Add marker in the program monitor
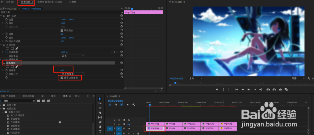 (217, 90)
